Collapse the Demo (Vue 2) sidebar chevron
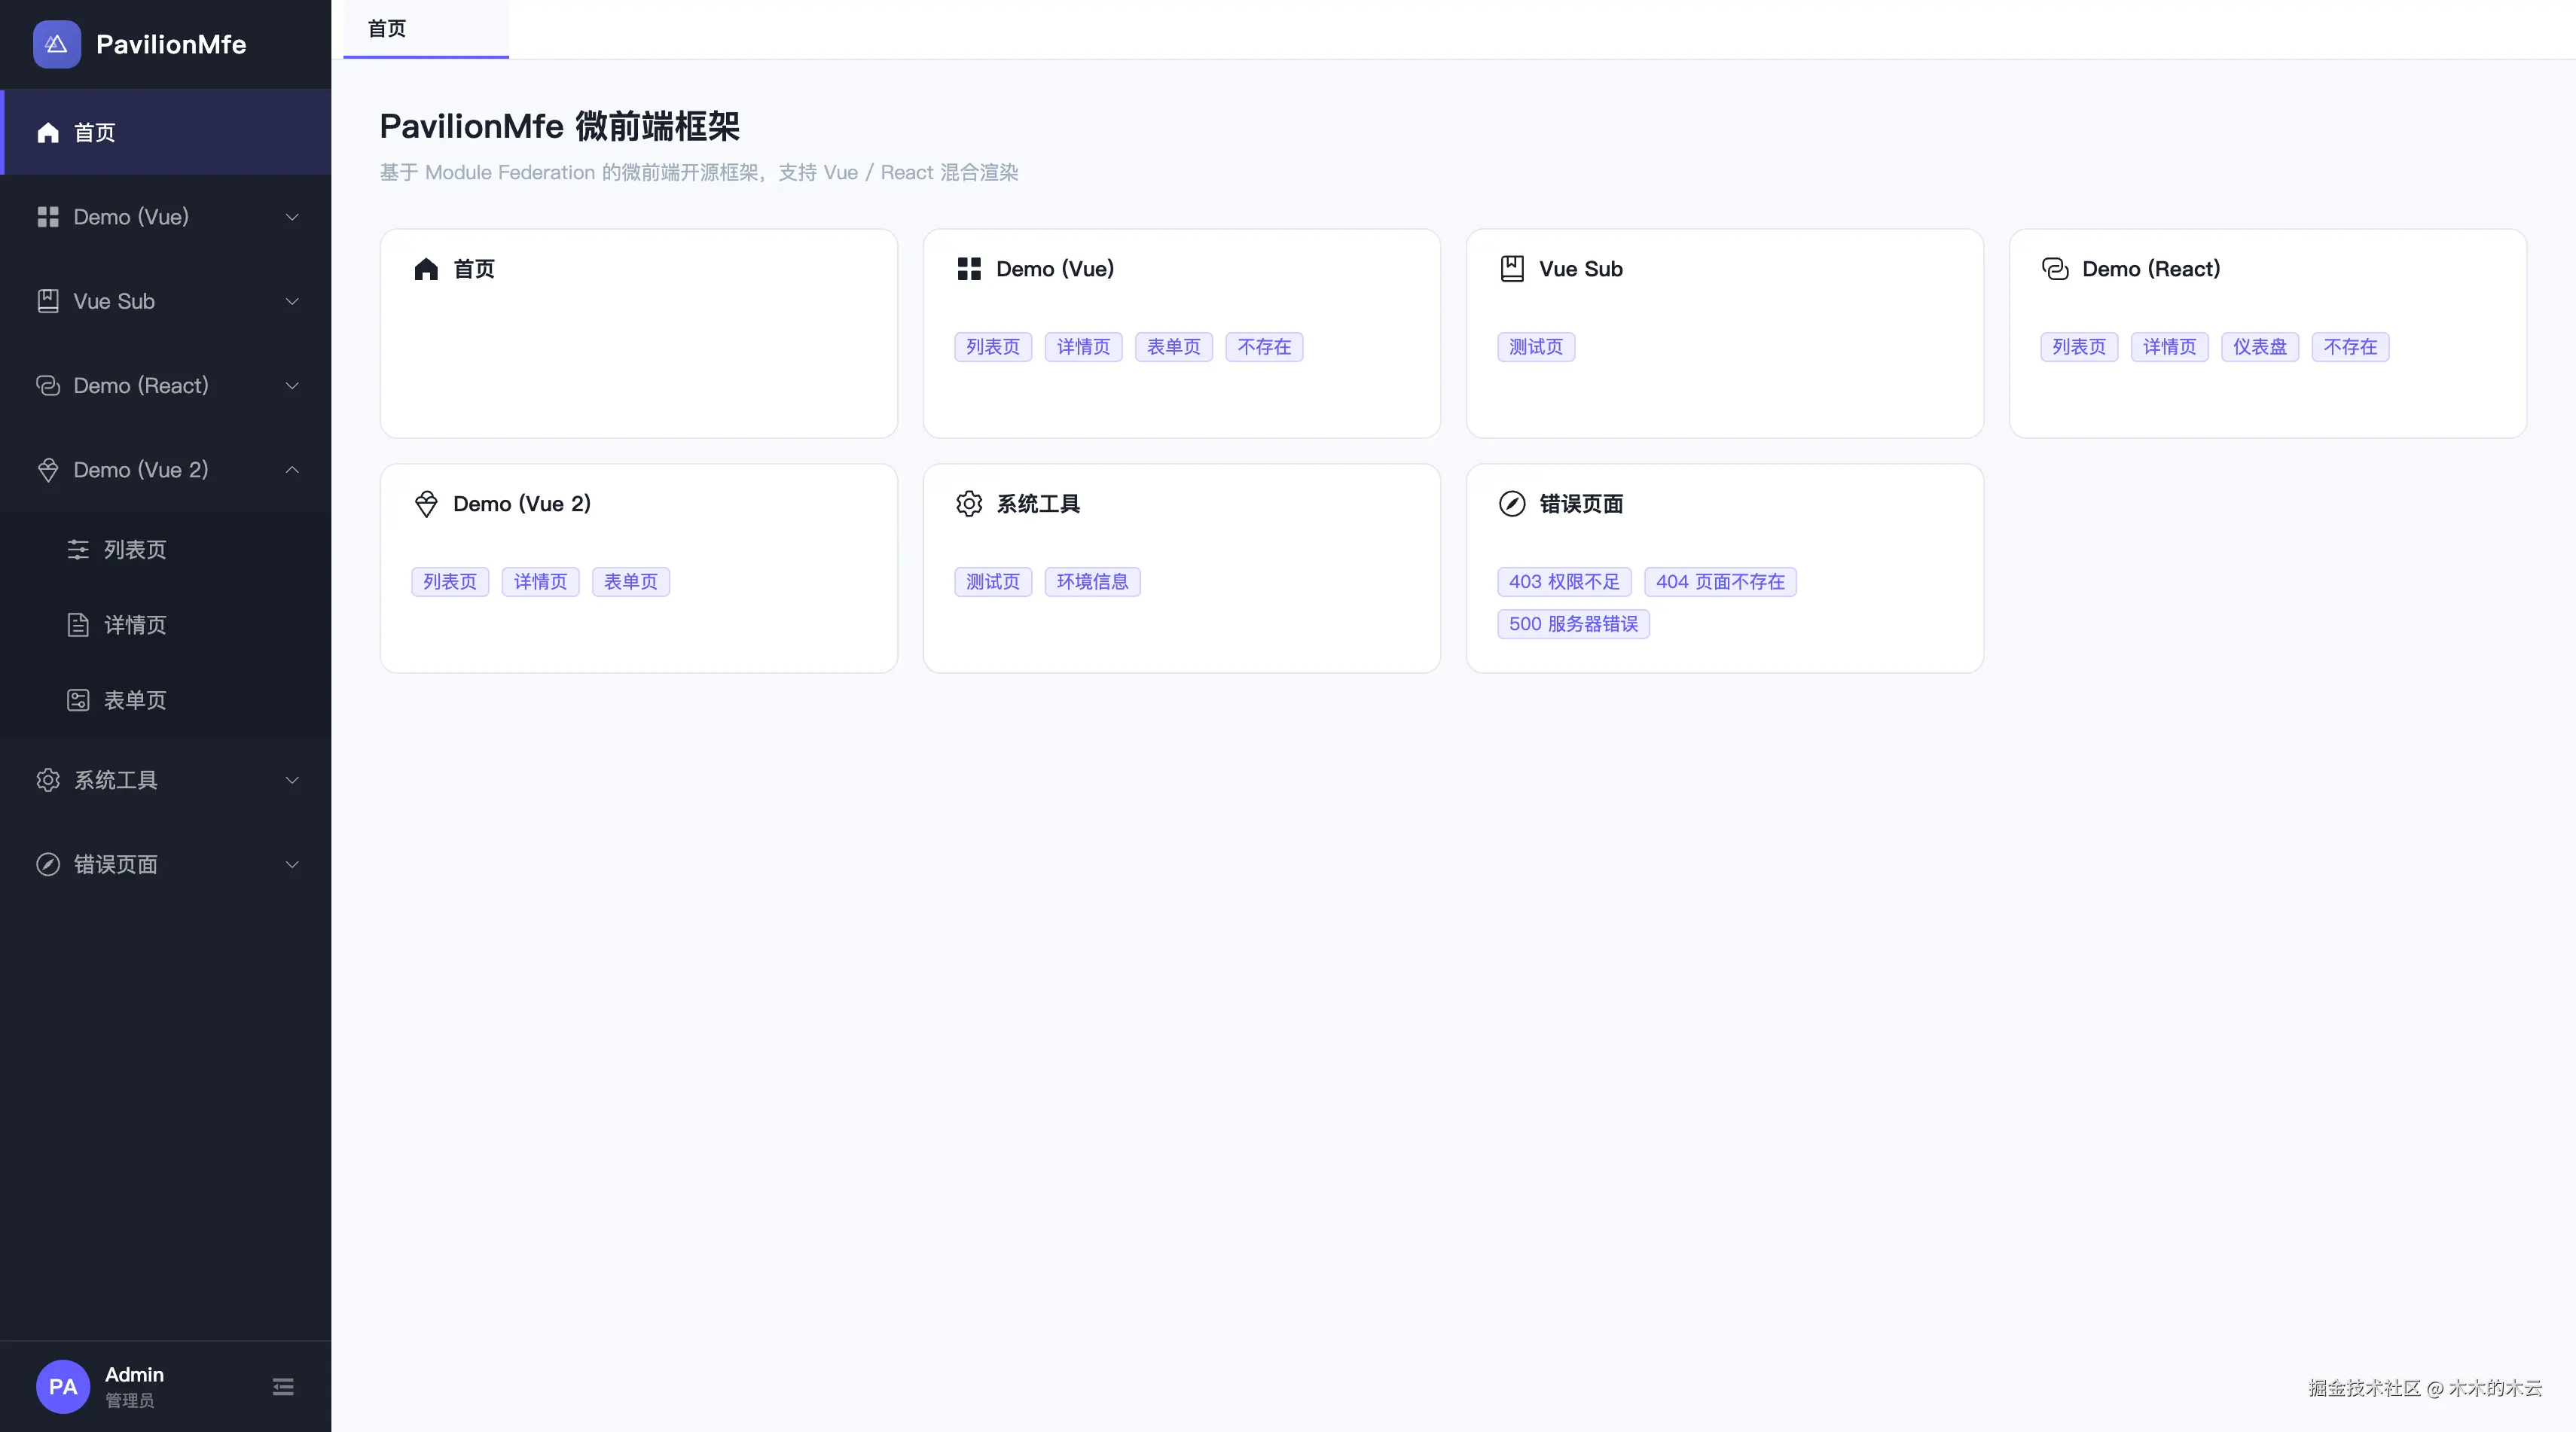 tap(292, 470)
